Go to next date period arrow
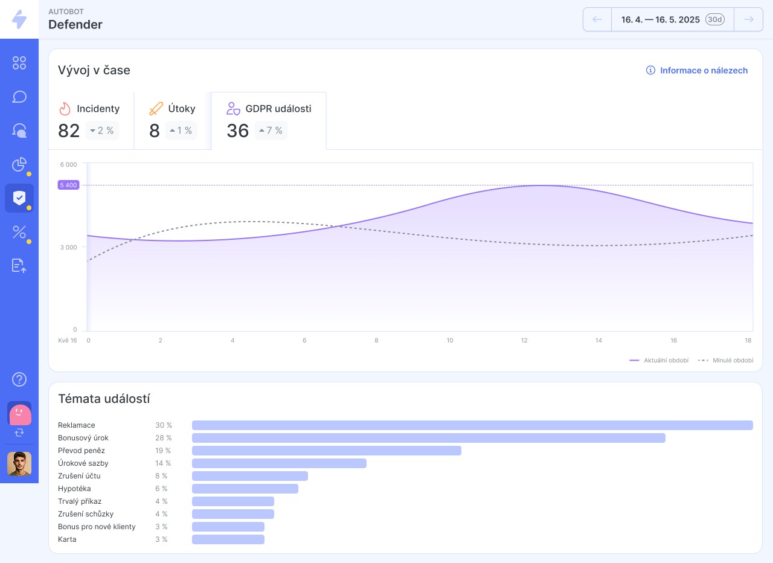This screenshot has height=563, width=773. pos(749,19)
